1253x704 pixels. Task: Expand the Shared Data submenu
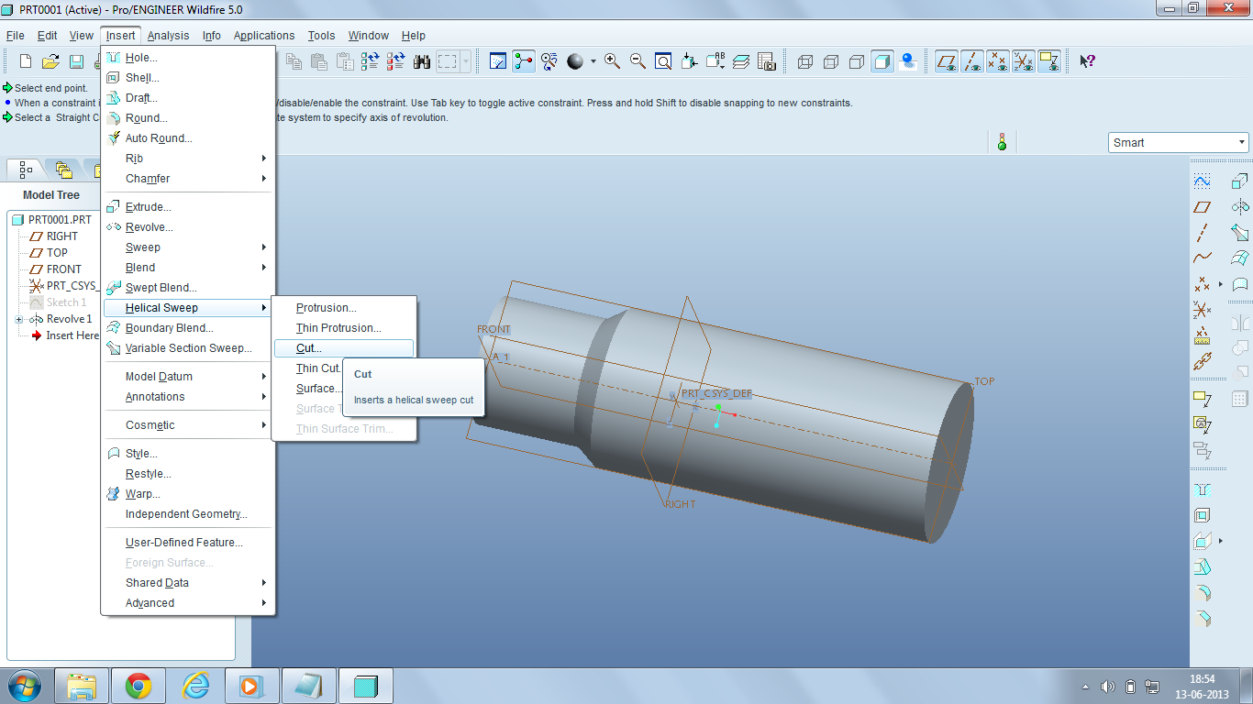188,583
